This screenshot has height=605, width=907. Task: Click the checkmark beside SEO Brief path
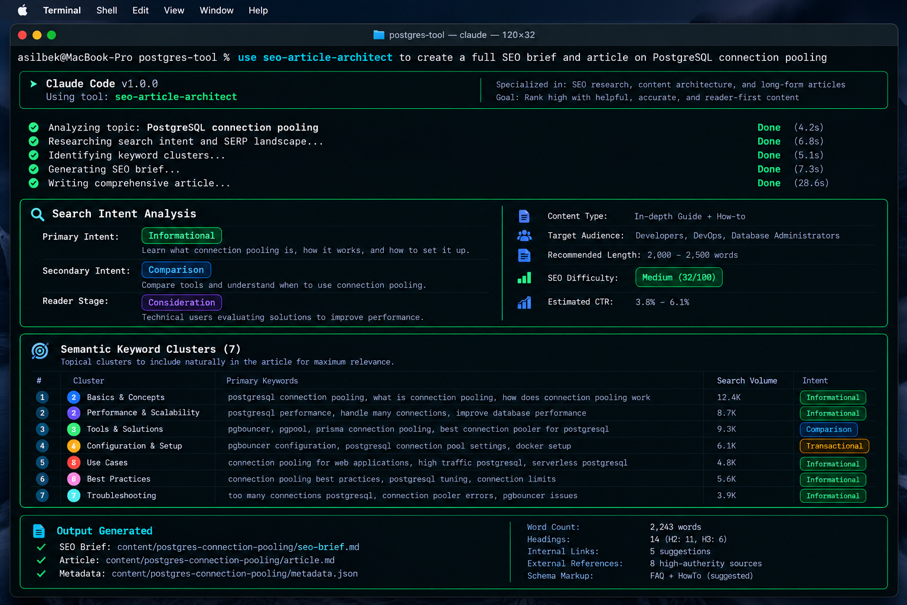(41, 547)
